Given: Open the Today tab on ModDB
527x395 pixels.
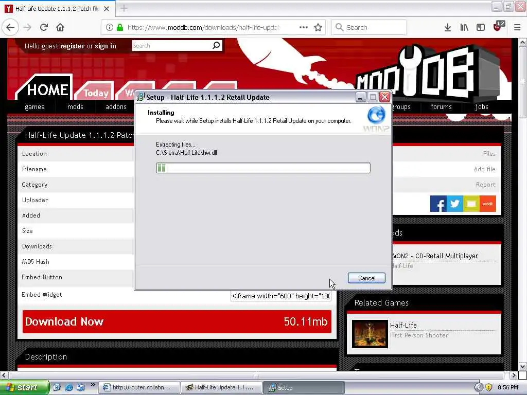Looking at the screenshot, I should pyautogui.click(x=96, y=93).
